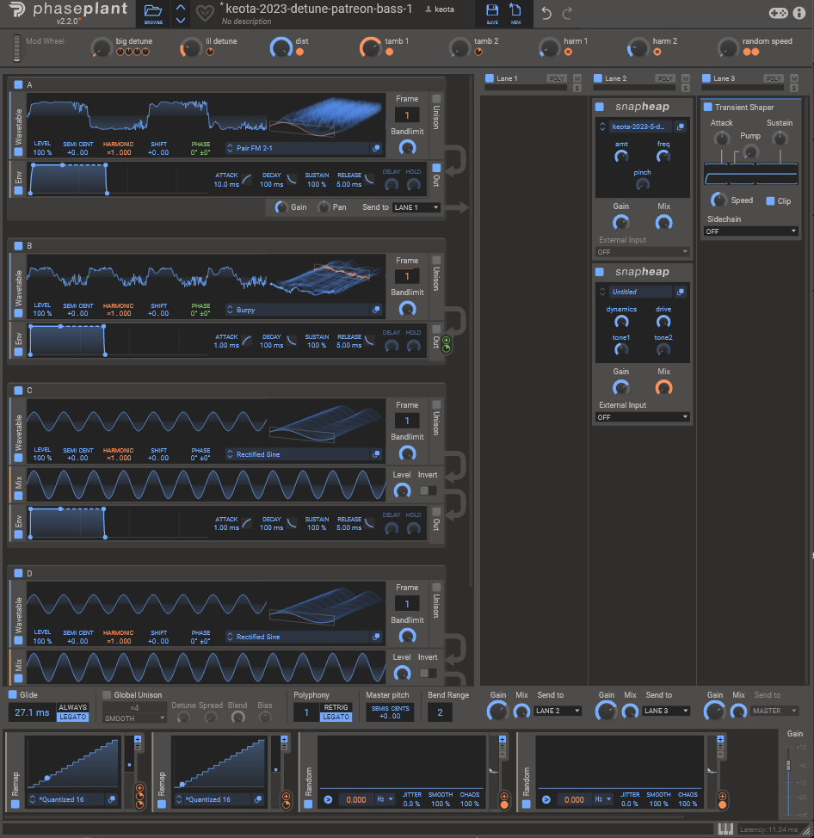The height and width of the screenshot is (838, 814).
Task: Set glide mode to ALWAYS
Action: [x=72, y=707]
